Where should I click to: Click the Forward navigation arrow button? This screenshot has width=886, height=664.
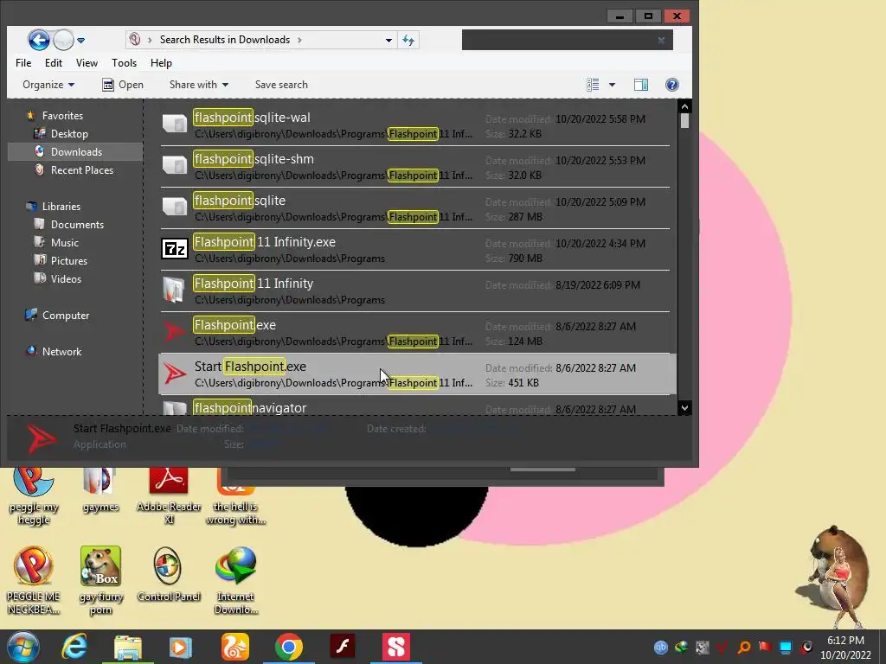tap(63, 40)
